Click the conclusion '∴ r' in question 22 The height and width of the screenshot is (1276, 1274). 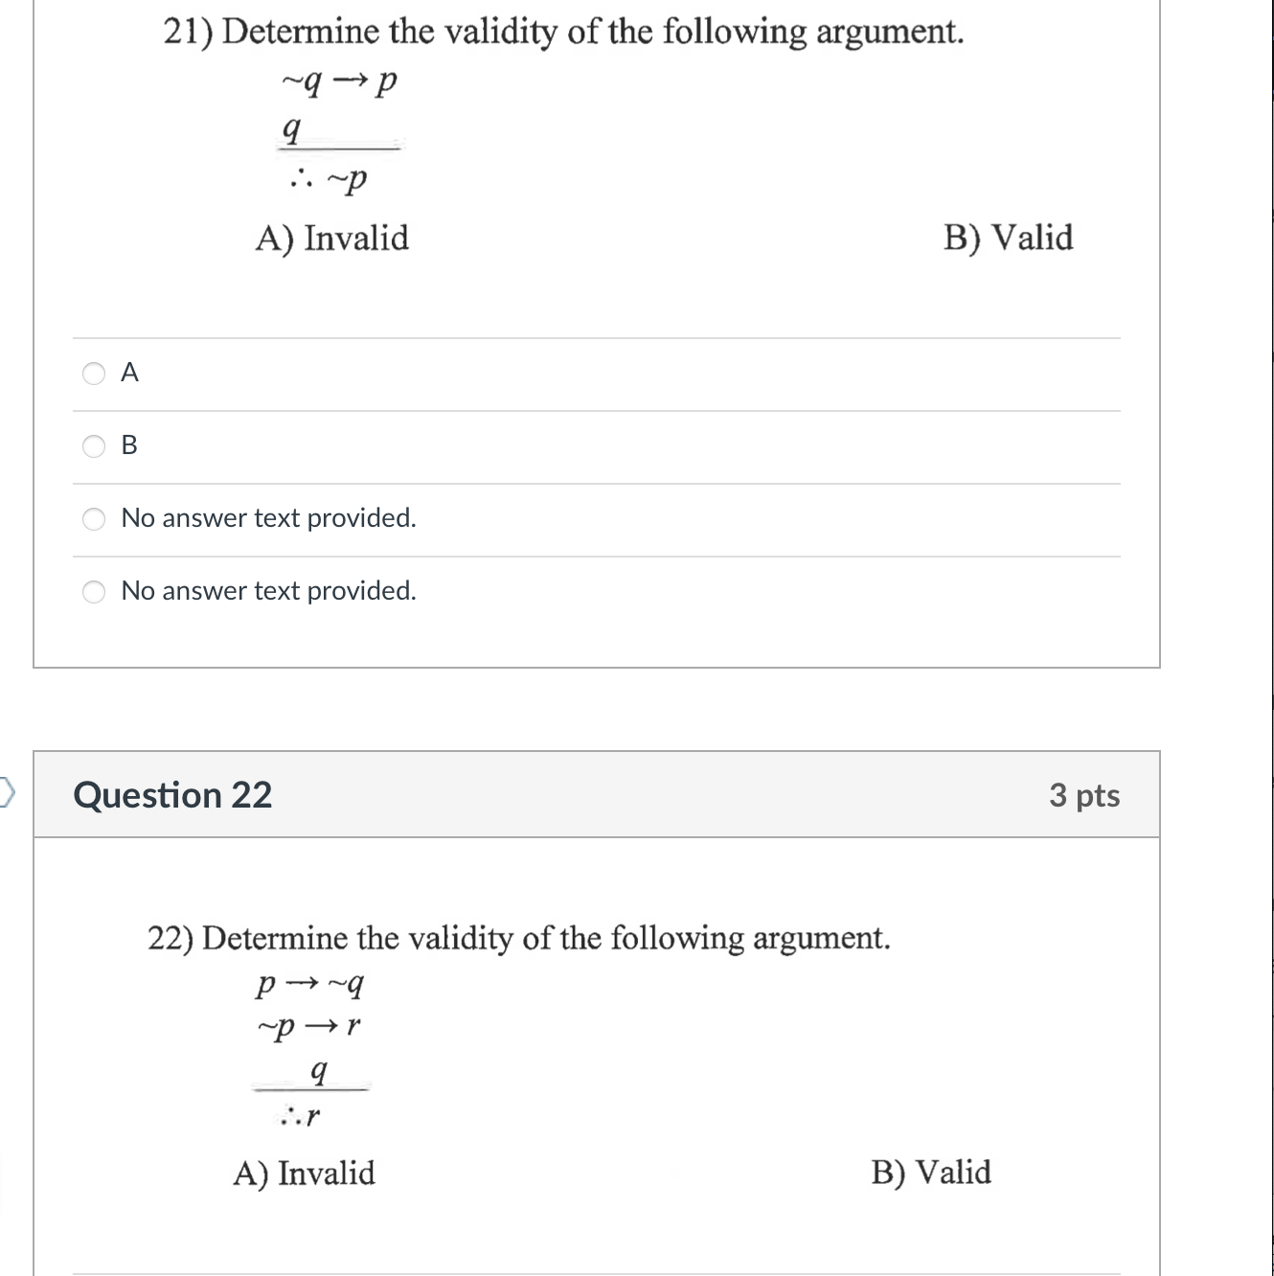coord(301,1117)
